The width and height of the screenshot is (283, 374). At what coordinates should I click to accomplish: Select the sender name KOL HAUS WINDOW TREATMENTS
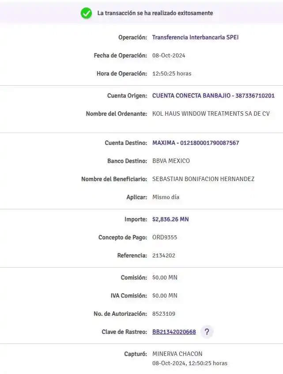click(x=211, y=114)
